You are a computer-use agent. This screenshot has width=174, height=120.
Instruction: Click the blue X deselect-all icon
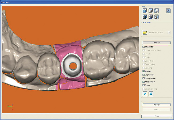point(151,94)
